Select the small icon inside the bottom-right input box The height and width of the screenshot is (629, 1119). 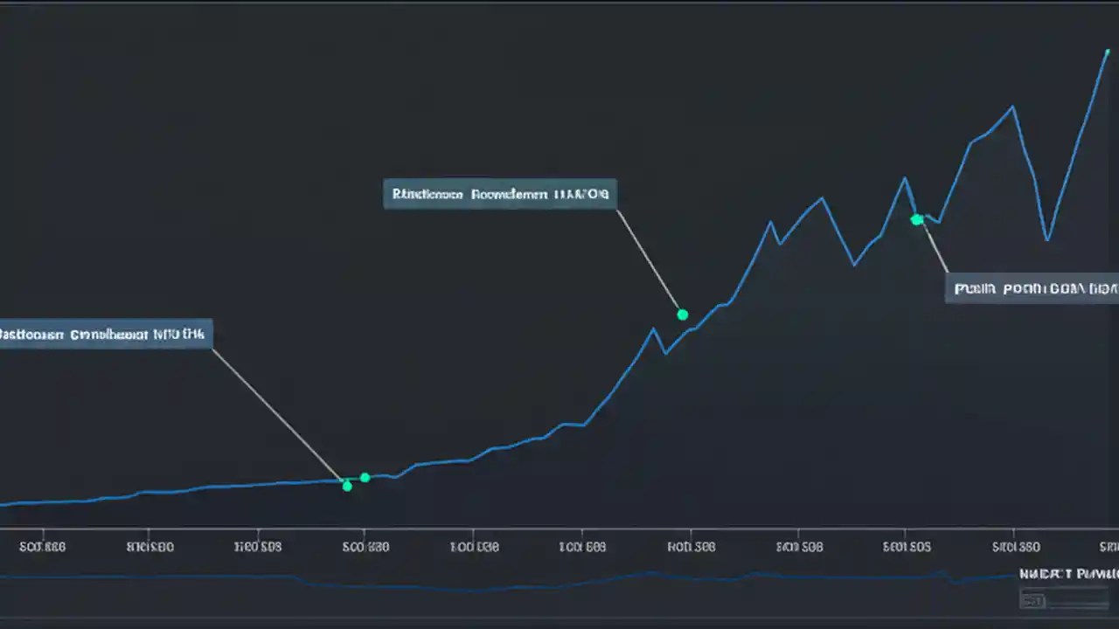pos(1033,600)
